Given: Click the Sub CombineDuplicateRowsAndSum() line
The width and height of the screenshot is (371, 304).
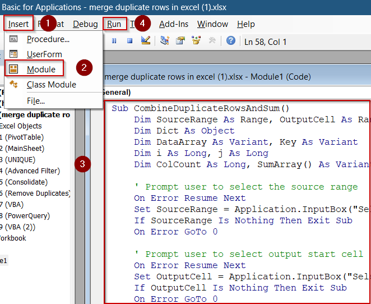Looking at the screenshot, I should [x=201, y=108].
